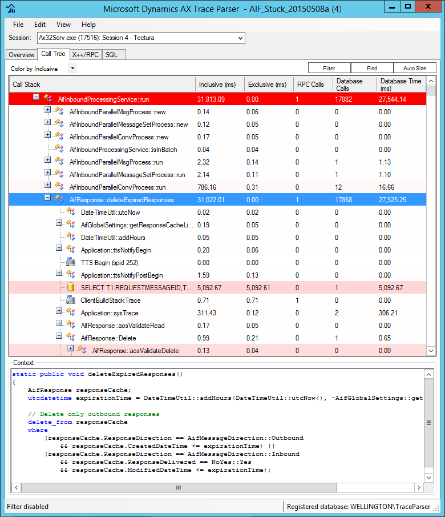The image size is (445, 517).
Task: Expand the AifInboundParallelConvProcess::run node
Action: (48, 185)
